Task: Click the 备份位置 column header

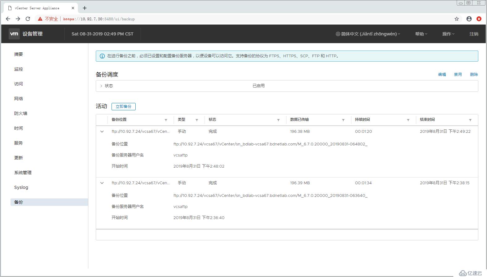Action: tap(119, 120)
